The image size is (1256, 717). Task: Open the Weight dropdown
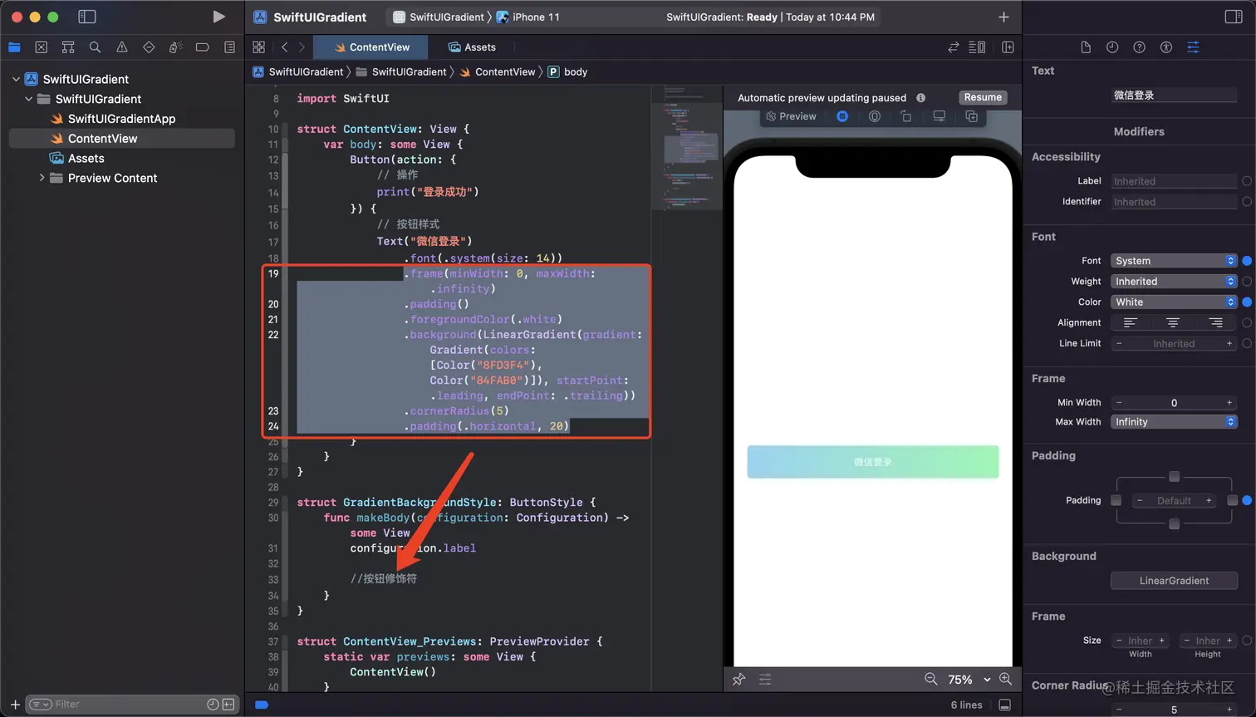click(x=1174, y=282)
